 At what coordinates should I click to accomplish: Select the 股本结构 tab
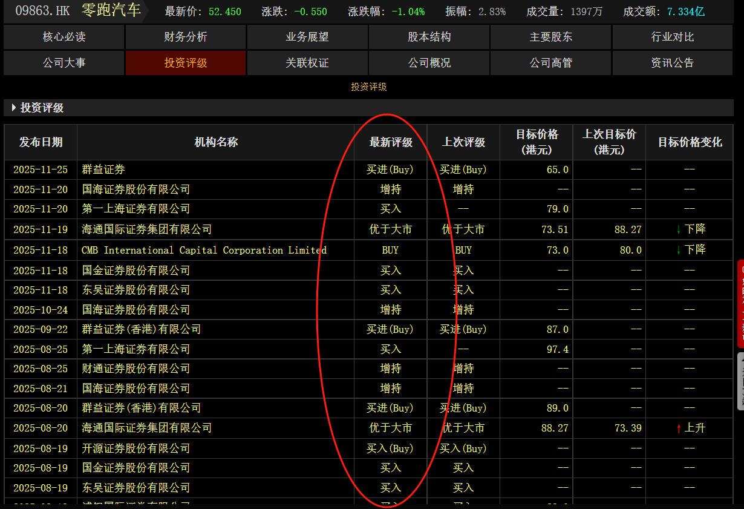tap(429, 37)
